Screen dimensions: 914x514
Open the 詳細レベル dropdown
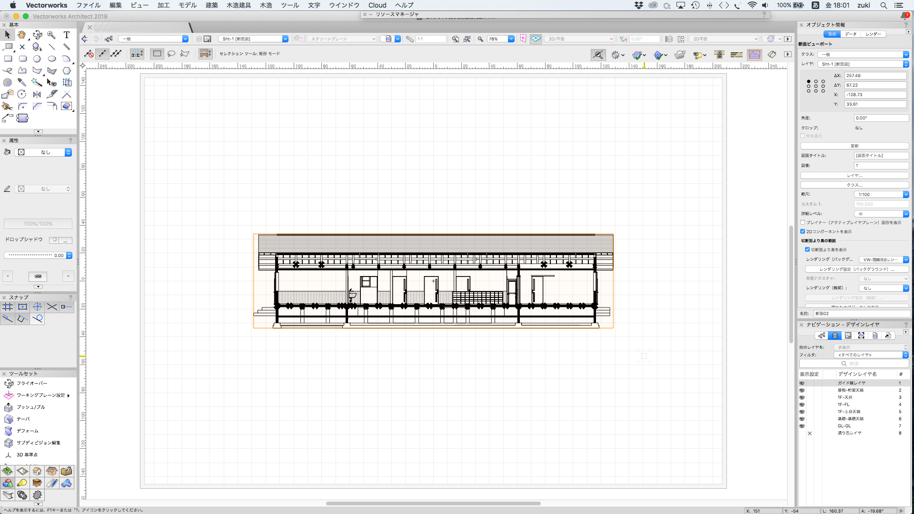coord(882,214)
